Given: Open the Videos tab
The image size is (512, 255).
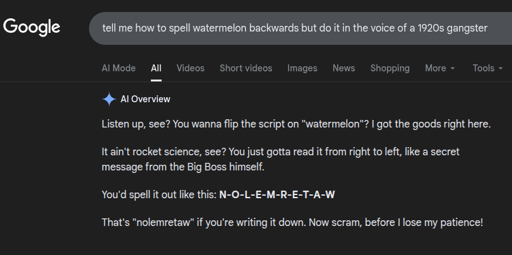Looking at the screenshot, I should pyautogui.click(x=191, y=68).
